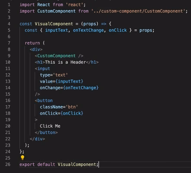Click the value={inputText} attribute
191x173 pixels.
pos(61,81)
